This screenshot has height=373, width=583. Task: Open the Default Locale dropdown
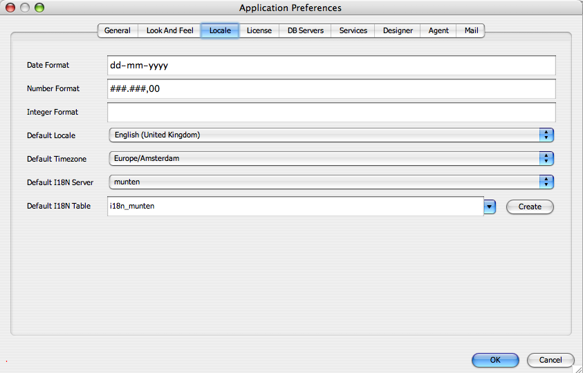(x=331, y=135)
